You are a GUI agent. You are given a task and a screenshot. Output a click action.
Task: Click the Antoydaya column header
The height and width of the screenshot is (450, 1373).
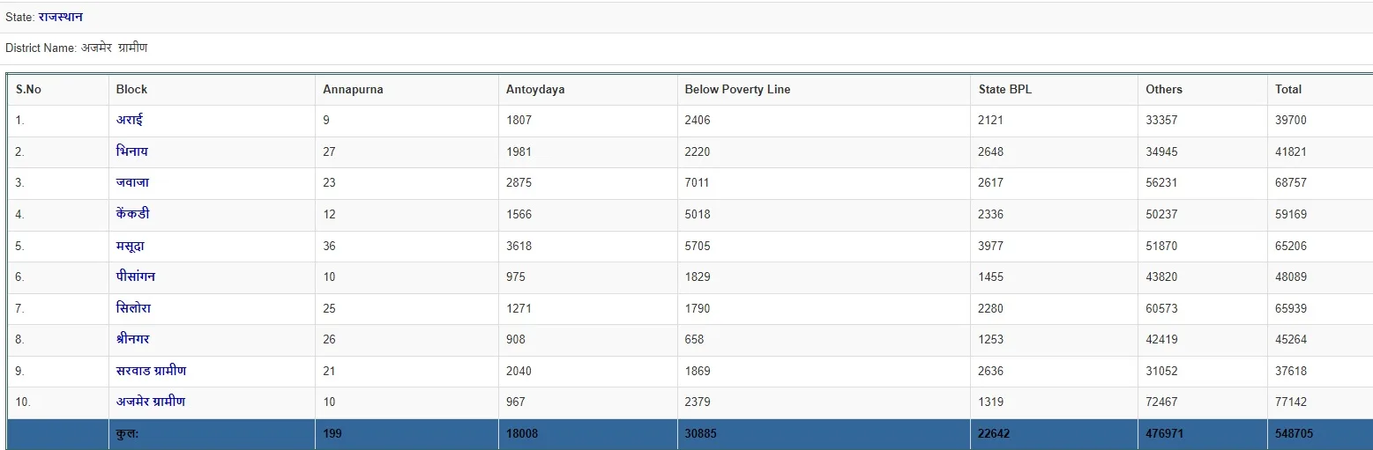pyautogui.click(x=535, y=89)
